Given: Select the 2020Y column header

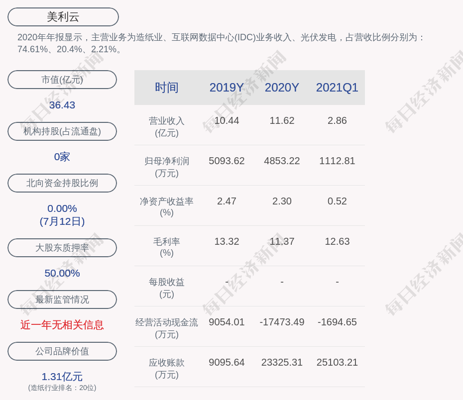Looking at the screenshot, I should coord(282,88).
